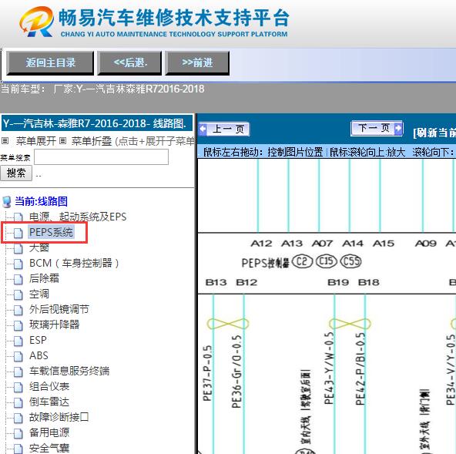Screen dimensions: 456x454
Task: Click pin label B19 in diagram
Action: (338, 282)
